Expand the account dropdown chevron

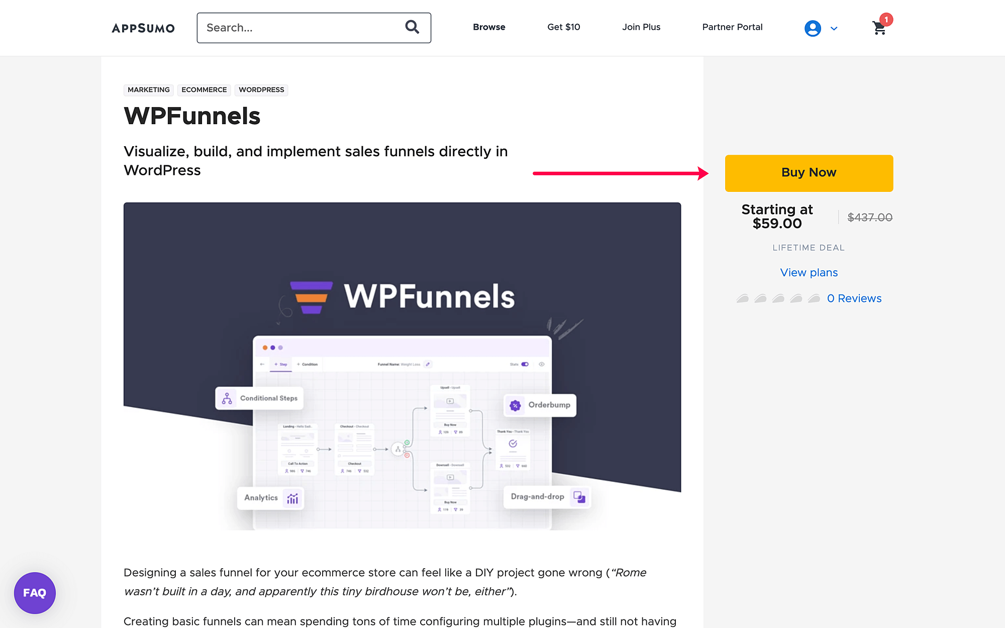pyautogui.click(x=834, y=29)
